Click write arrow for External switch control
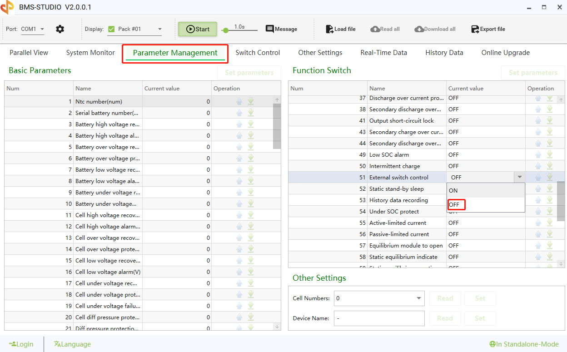567x352 pixels. [x=550, y=177]
